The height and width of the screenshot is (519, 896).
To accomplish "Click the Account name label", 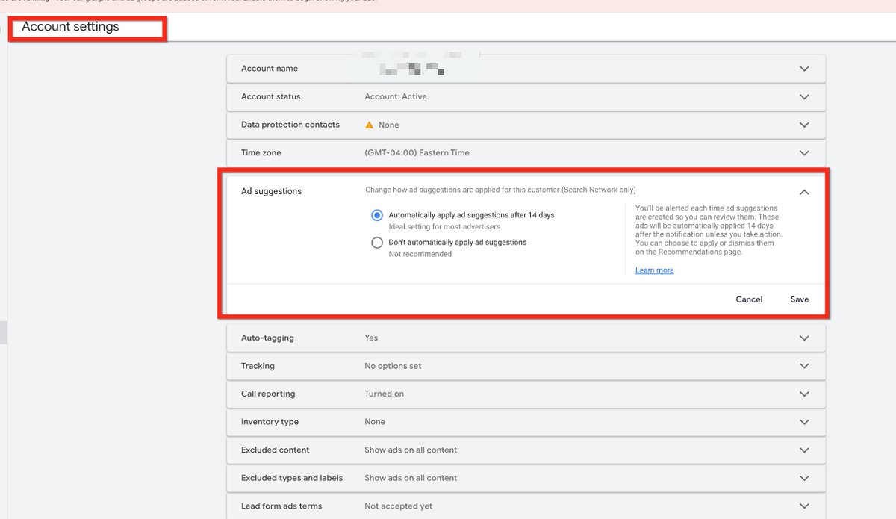I will click(x=270, y=69).
